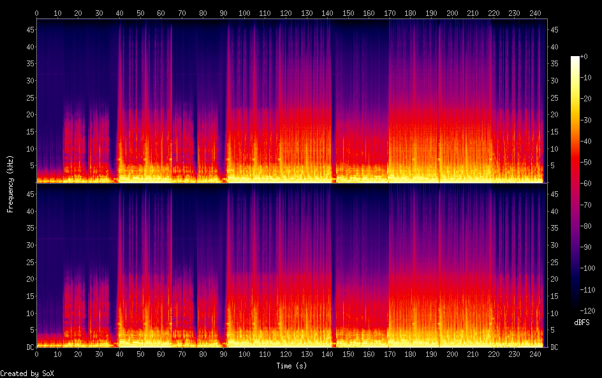Select the "-50" colorbar scale label
Screen dimensions: 602x378
coord(585,163)
